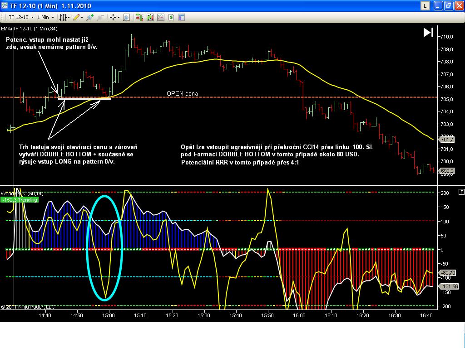Click the 200 CCI axis label
Screen dimensions: 465x348
(x=445, y=193)
